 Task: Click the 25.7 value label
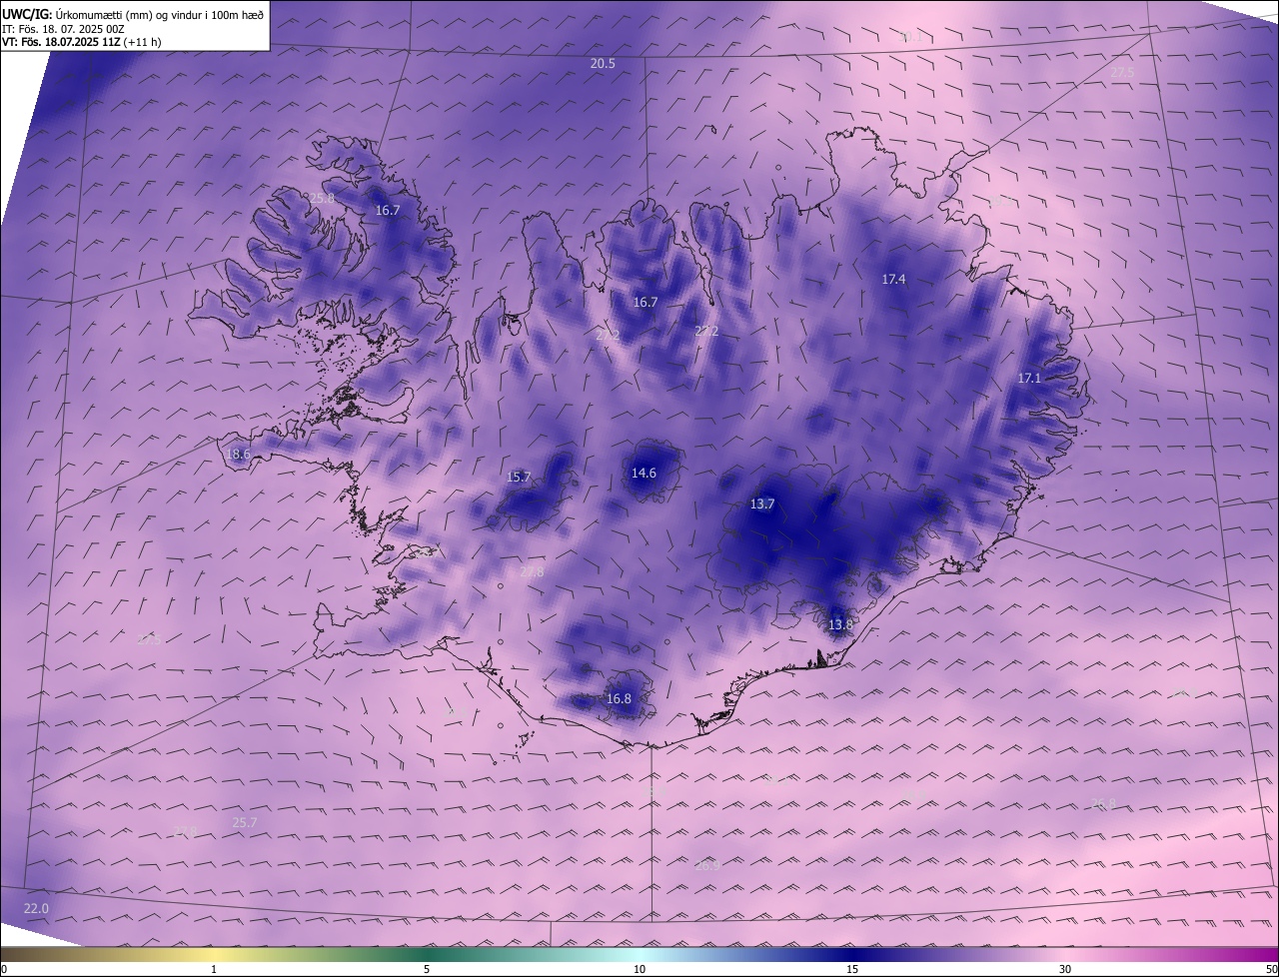[x=244, y=822]
